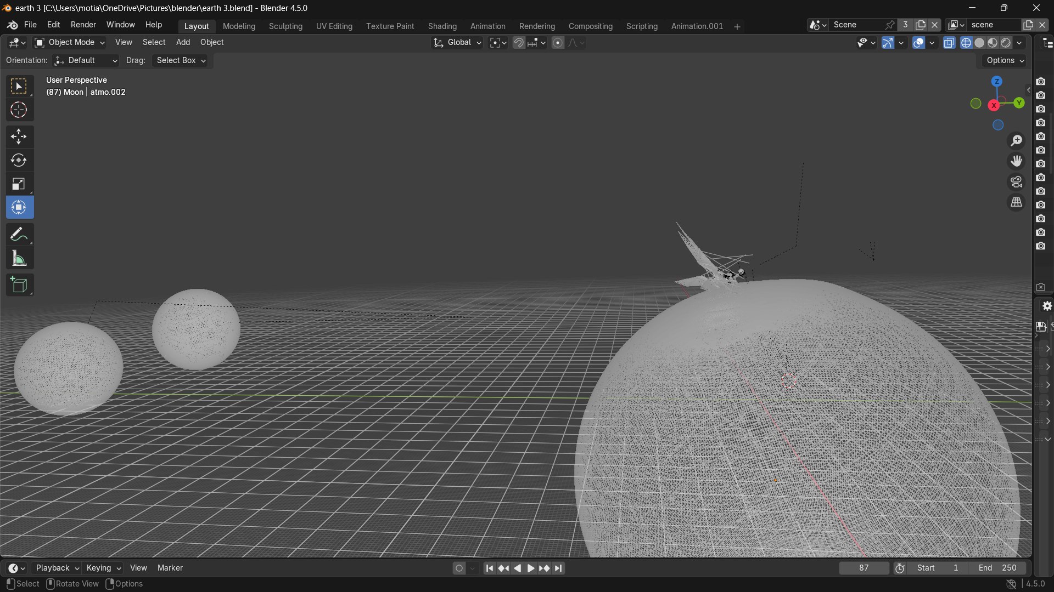The image size is (1054, 592).
Task: Select the Measure tool
Action: [19, 259]
